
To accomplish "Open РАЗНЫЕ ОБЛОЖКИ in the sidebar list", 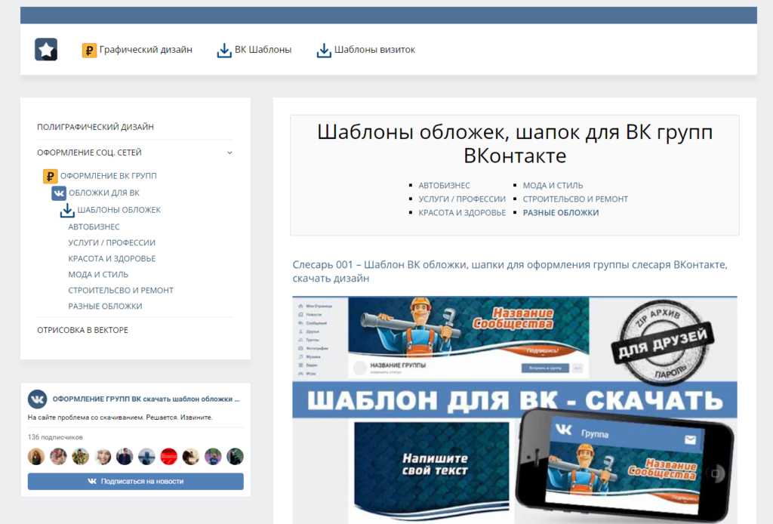I will click(x=105, y=306).
